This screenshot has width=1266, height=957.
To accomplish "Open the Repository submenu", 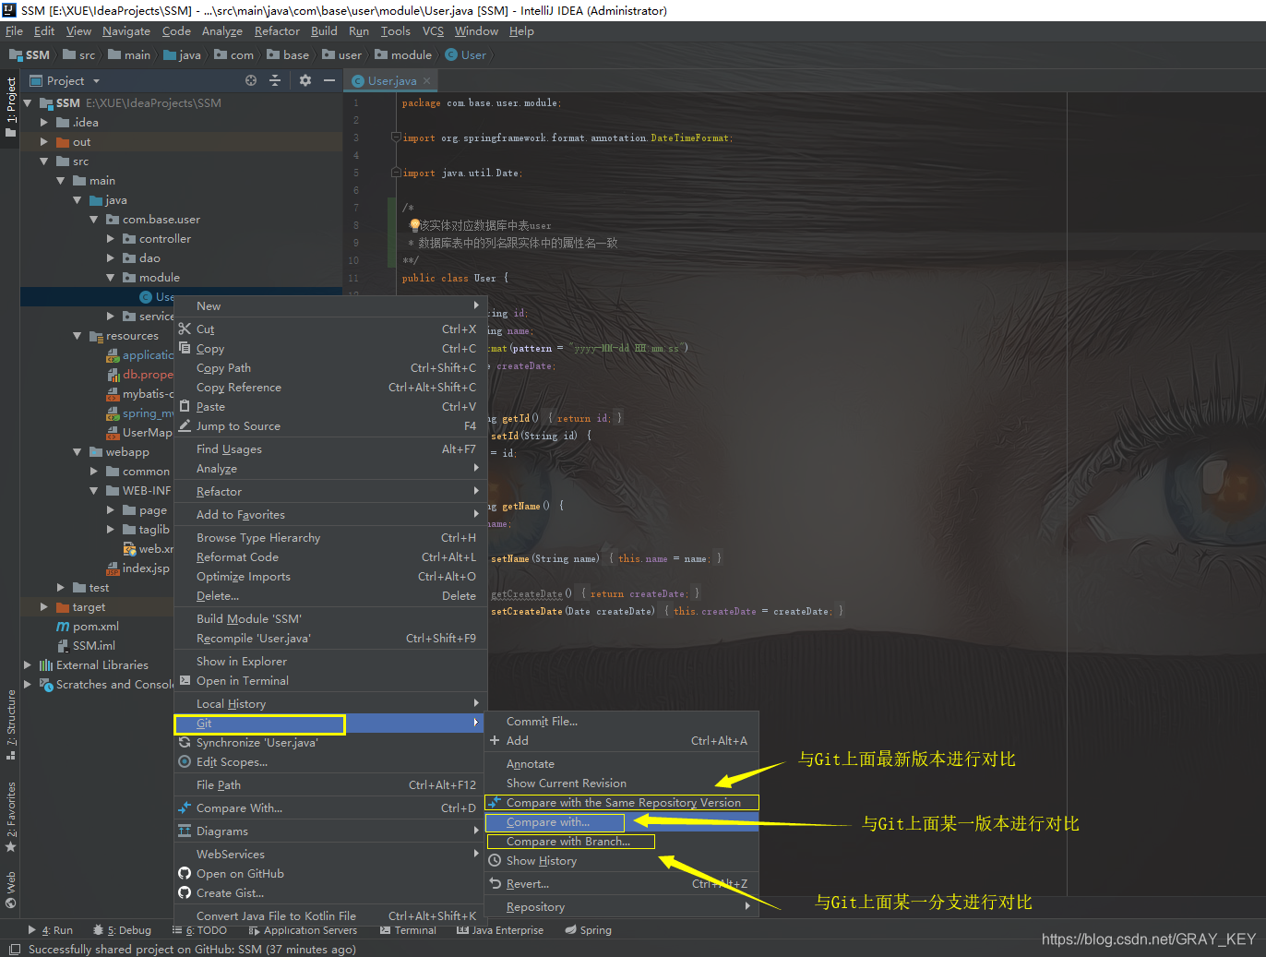I will pos(621,907).
